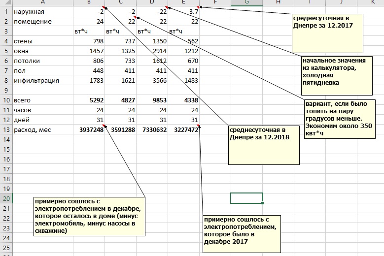The image size is (384, 256).
Task: Select cell with value 1483
Action: (x=184, y=80)
